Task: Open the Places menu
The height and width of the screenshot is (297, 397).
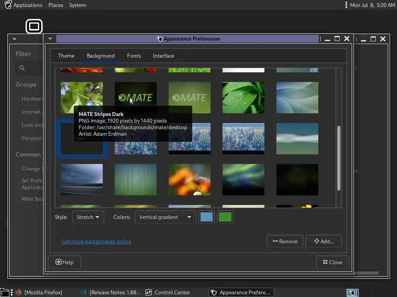Action: click(x=56, y=5)
